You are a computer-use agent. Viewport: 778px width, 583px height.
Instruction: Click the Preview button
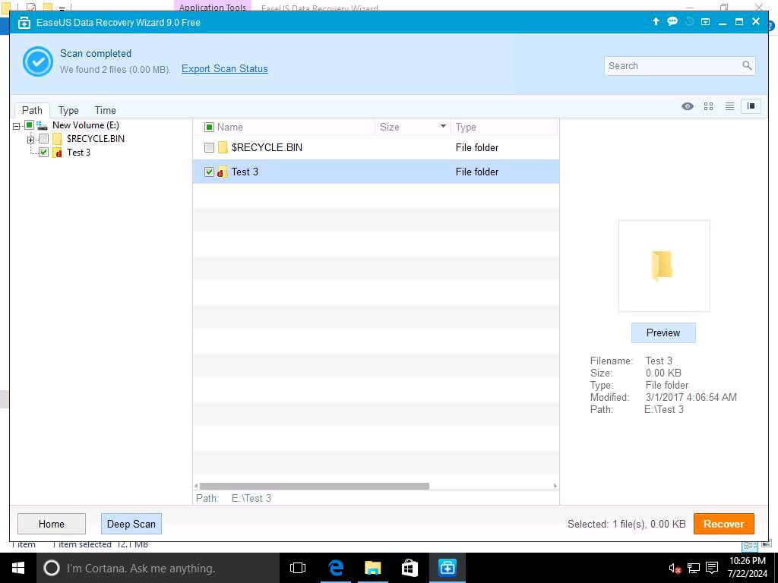(x=663, y=332)
